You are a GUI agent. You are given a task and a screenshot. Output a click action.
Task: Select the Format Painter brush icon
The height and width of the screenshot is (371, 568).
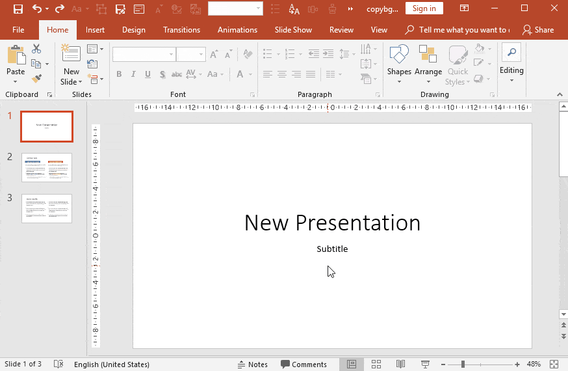click(36, 78)
